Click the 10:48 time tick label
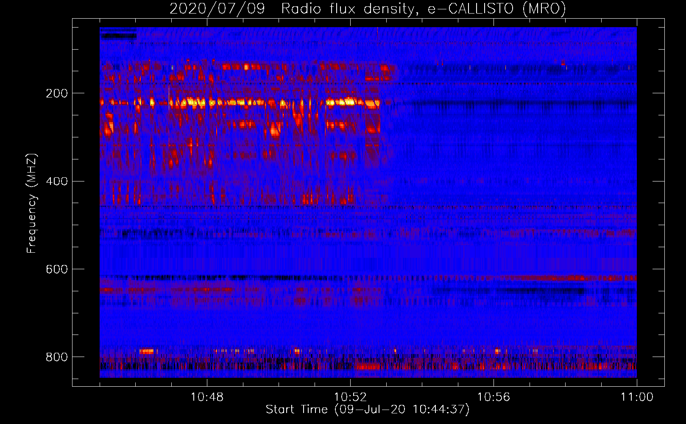Viewport: 686px width, 424px height. pos(207,397)
